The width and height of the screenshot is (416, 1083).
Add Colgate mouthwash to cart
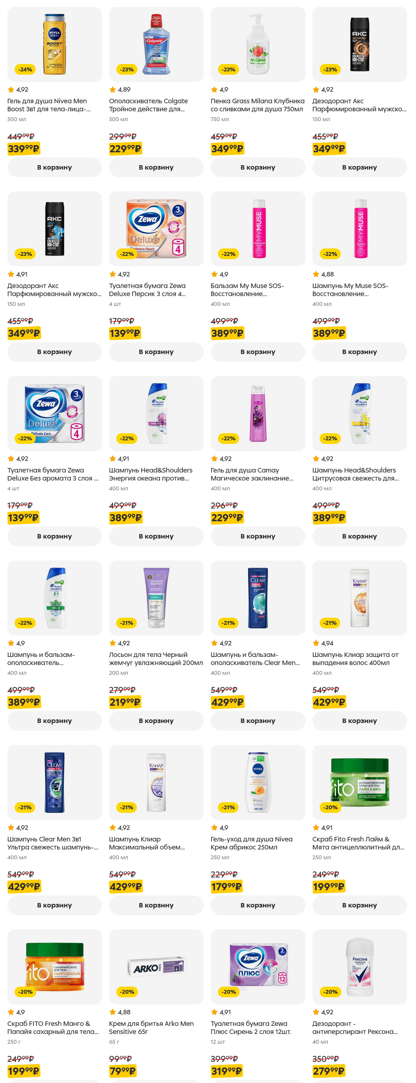tap(156, 167)
